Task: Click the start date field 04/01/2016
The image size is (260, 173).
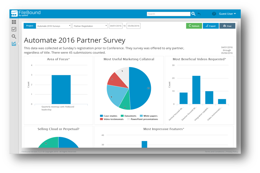Action: click(116, 26)
